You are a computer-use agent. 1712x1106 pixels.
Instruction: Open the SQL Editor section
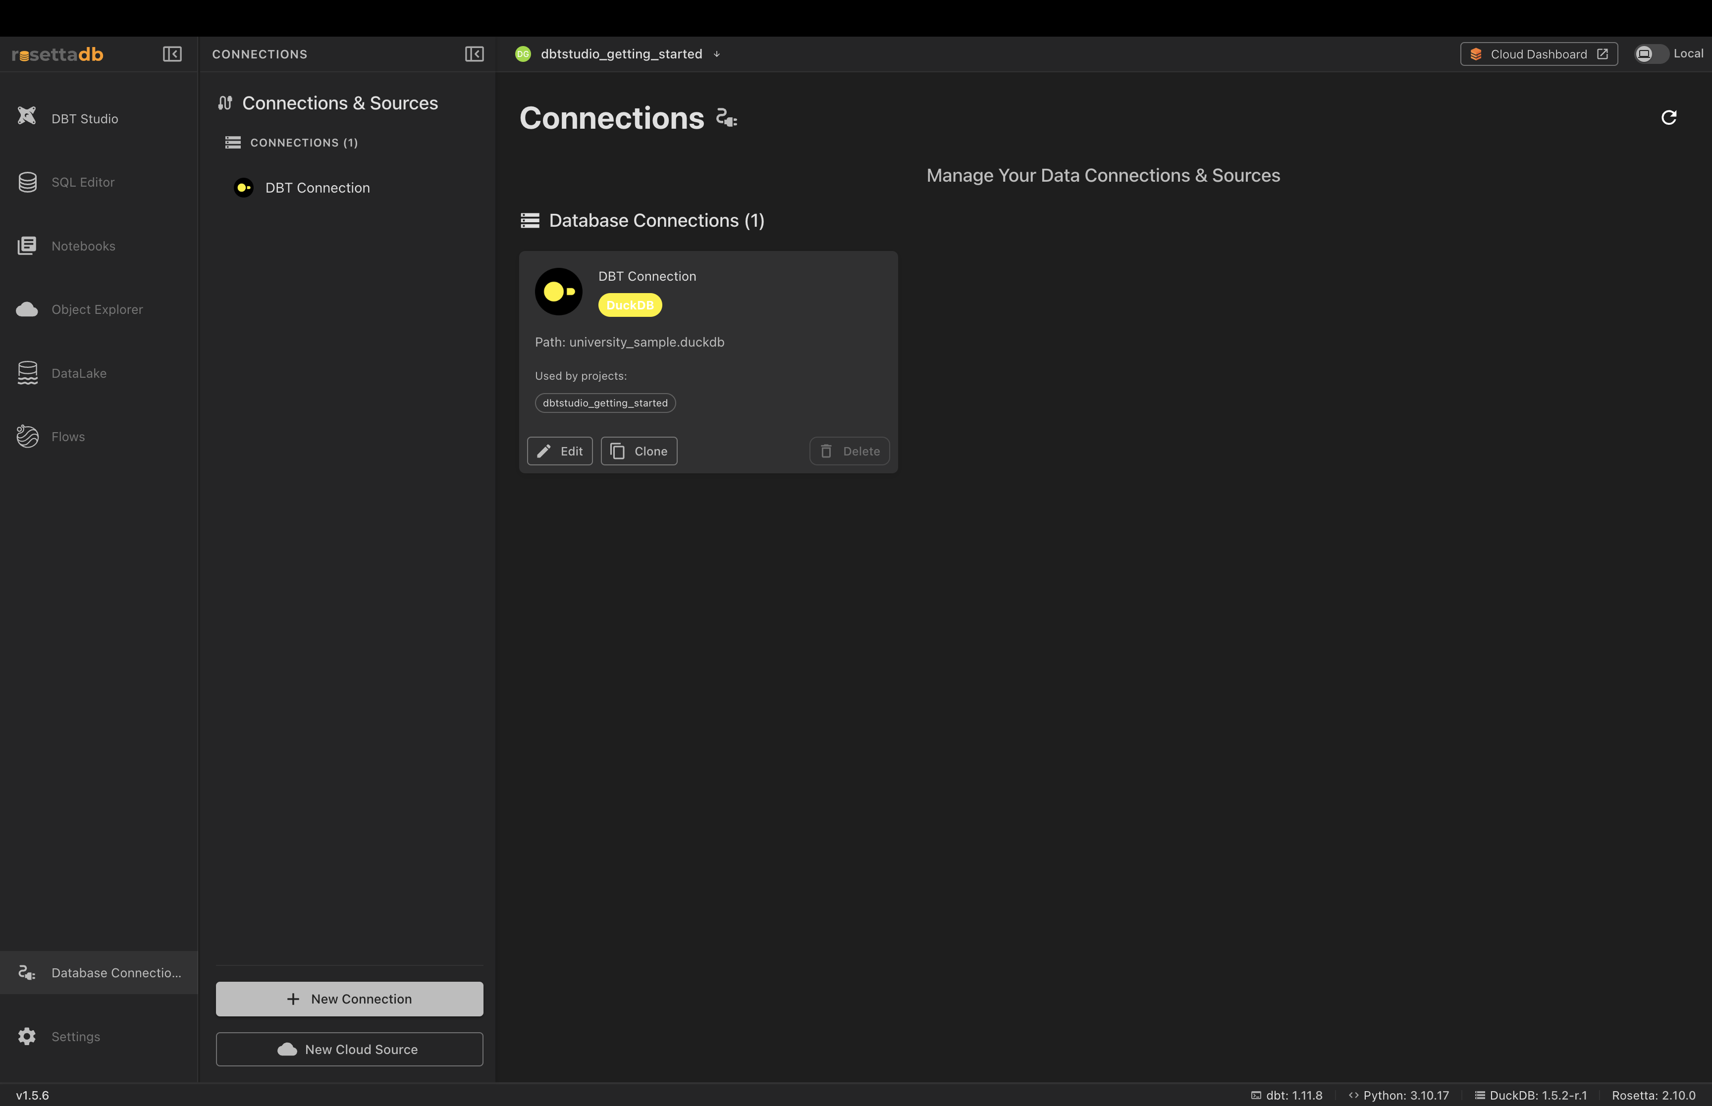coord(99,182)
